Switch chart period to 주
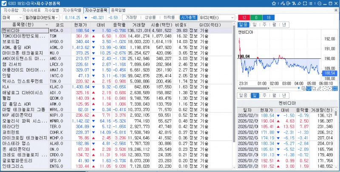This screenshot has height=172, width=340. (264, 25)
